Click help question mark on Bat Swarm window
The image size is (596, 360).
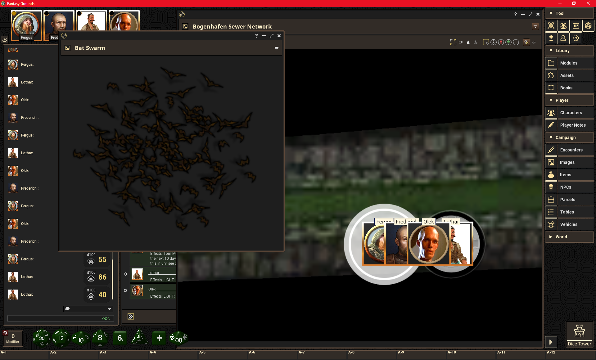pos(256,36)
